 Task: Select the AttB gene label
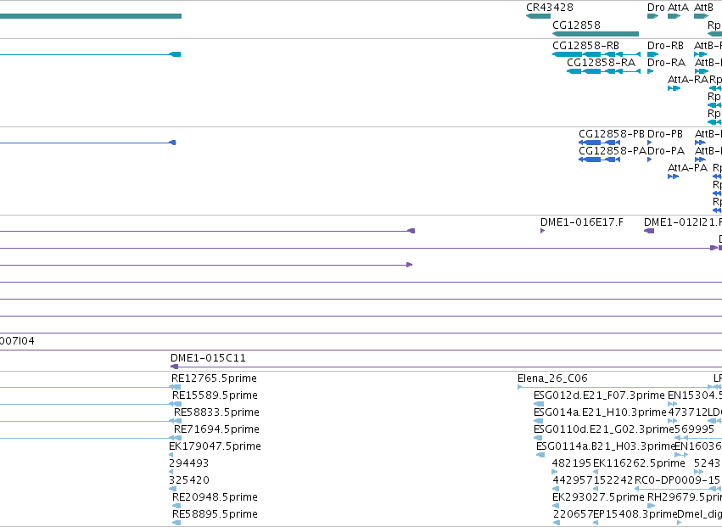coord(703,8)
